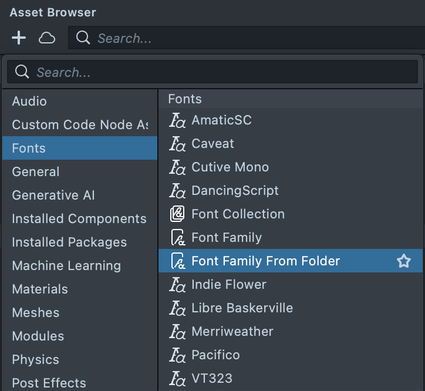The height and width of the screenshot is (391, 425).
Task: Select the Materials category
Action: click(40, 289)
